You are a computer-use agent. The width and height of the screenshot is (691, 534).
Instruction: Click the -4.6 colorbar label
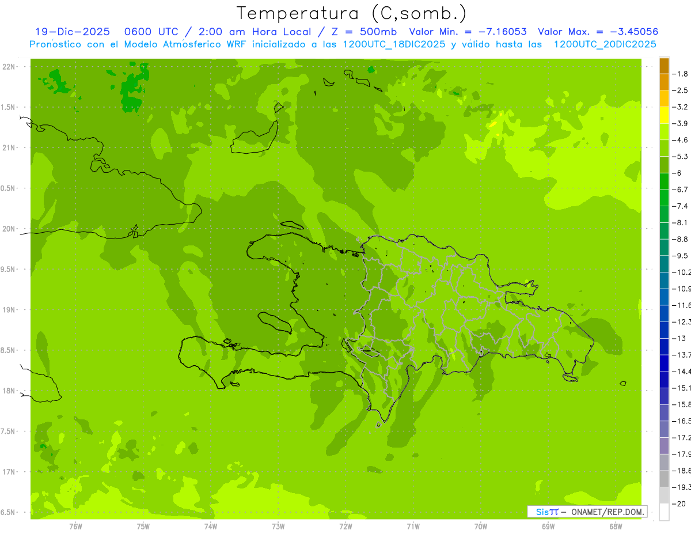point(681,140)
